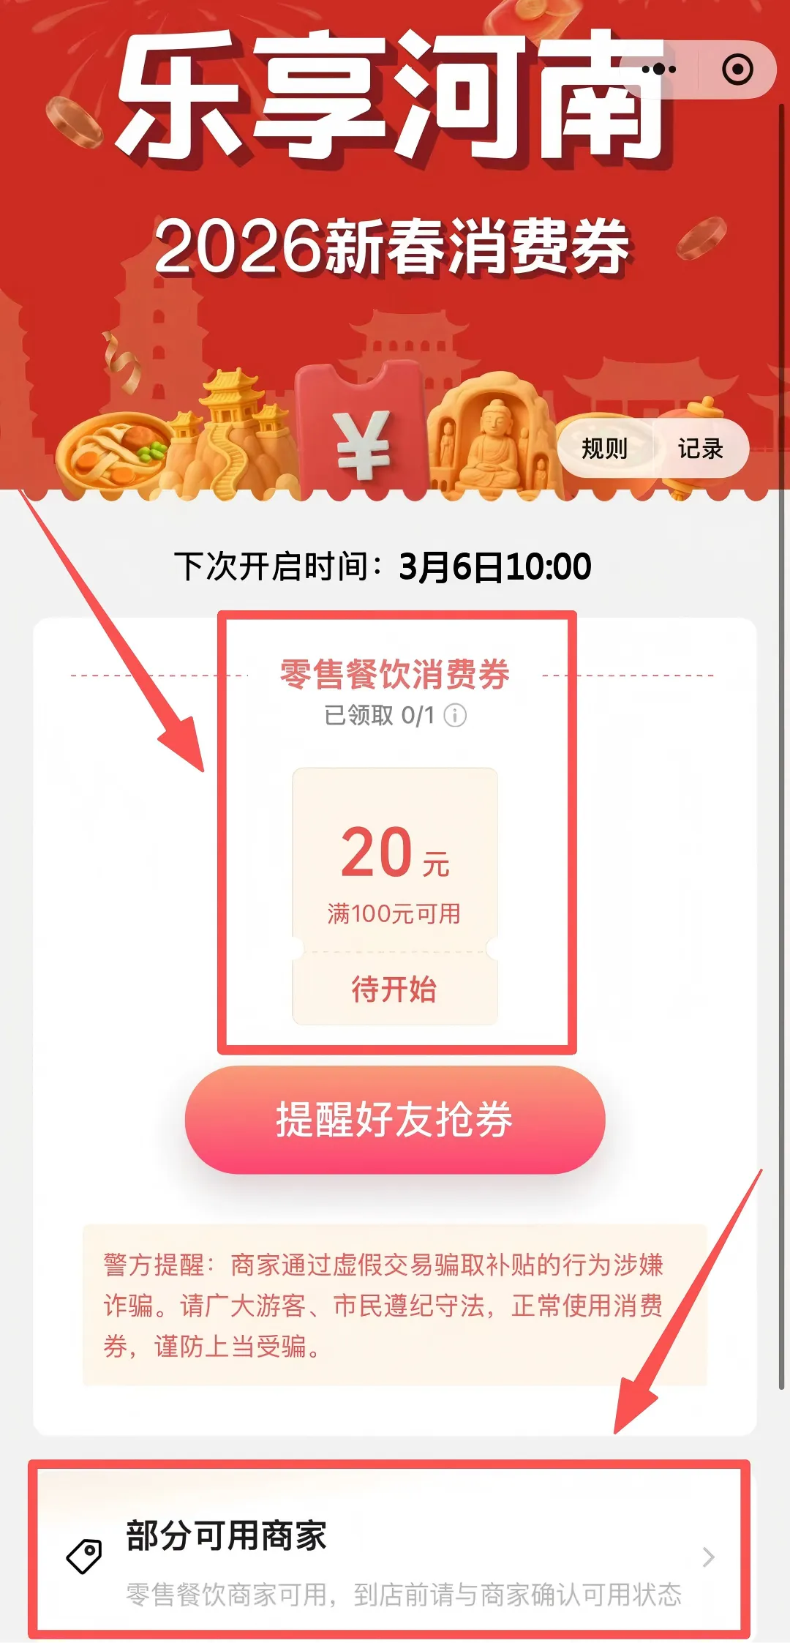This screenshot has width=790, height=1643.
Task: Tap the 提醒好友抢券 button
Action: pos(395,1120)
